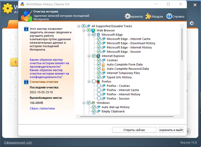Collapse the Windows tree node
Screen dimensions: 201x147
(x=84, y=103)
